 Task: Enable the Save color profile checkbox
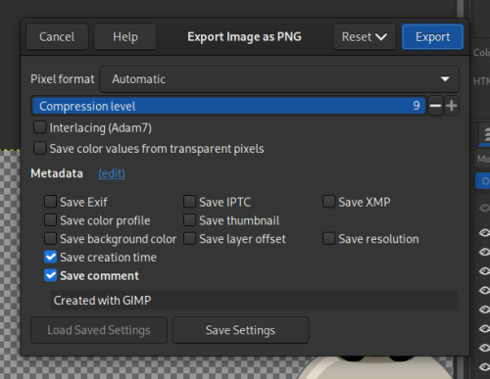click(50, 220)
